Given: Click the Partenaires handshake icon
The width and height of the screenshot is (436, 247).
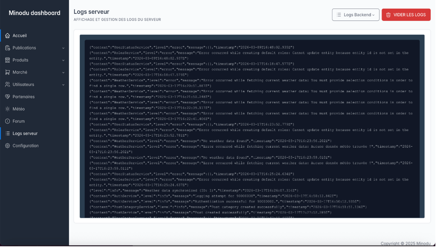Looking at the screenshot, I should (x=8, y=97).
